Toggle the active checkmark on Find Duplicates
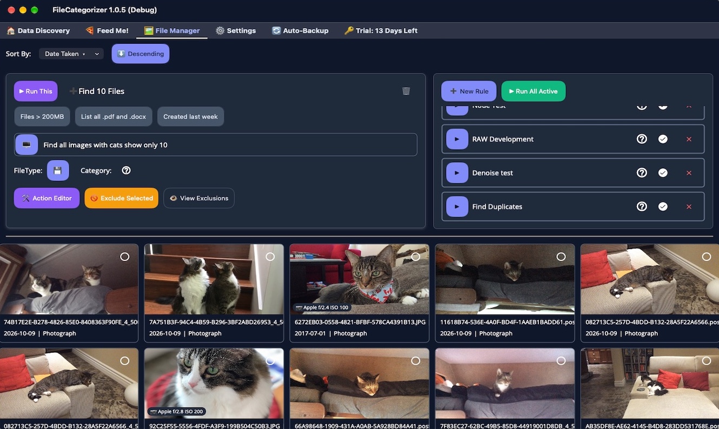The image size is (719, 429). point(663,206)
